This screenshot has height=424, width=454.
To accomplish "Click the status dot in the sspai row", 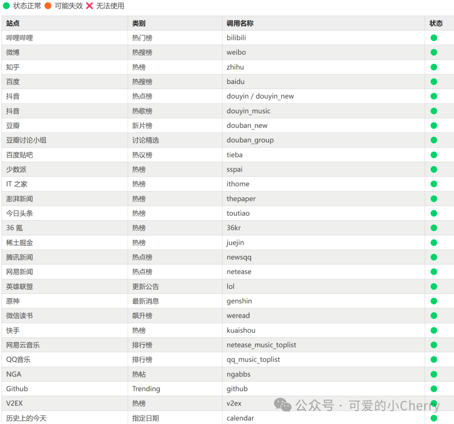I will coord(434,169).
